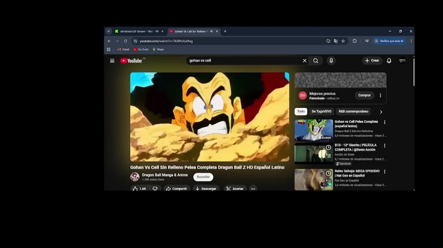View site information icon in address bar

tap(136, 41)
